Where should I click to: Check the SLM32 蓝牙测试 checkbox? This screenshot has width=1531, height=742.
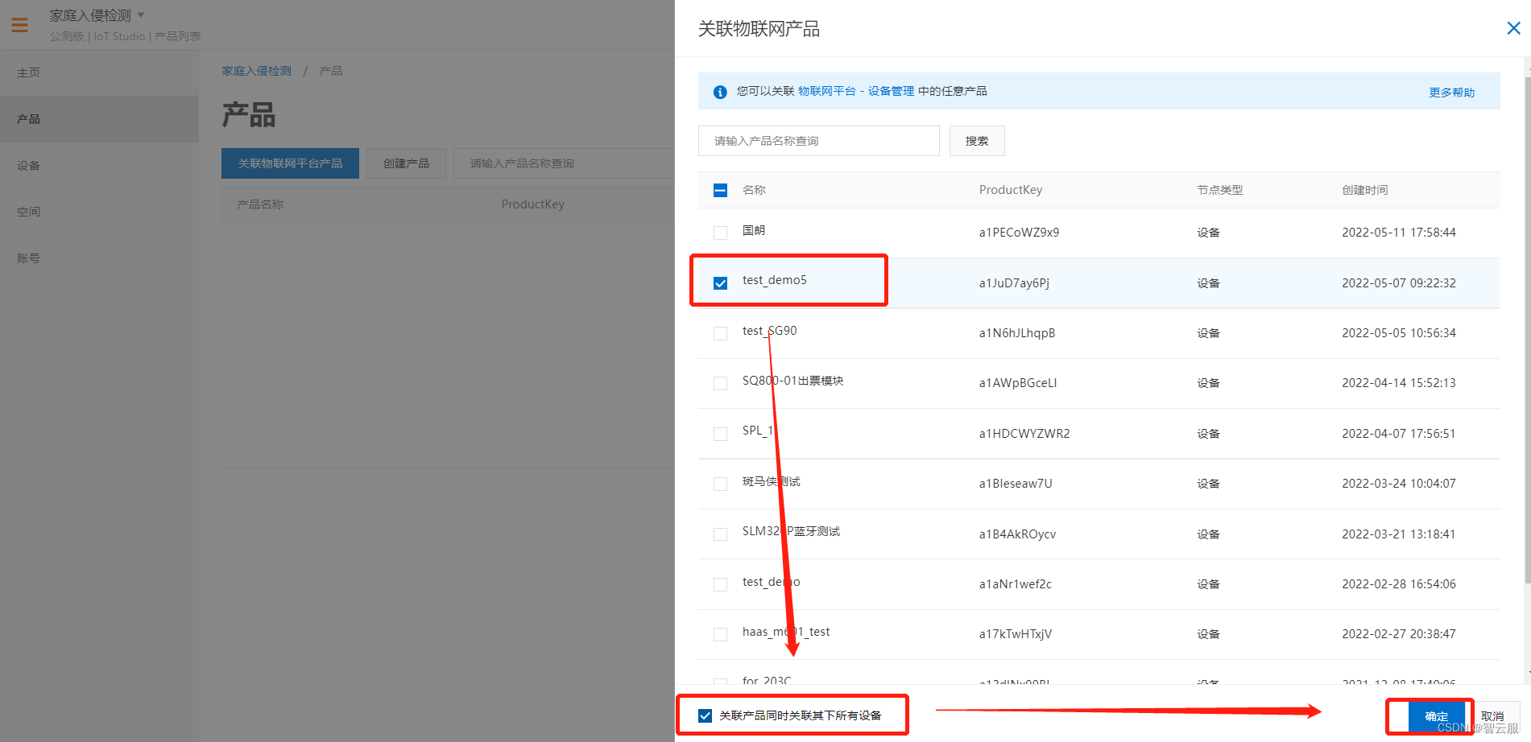[720, 534]
